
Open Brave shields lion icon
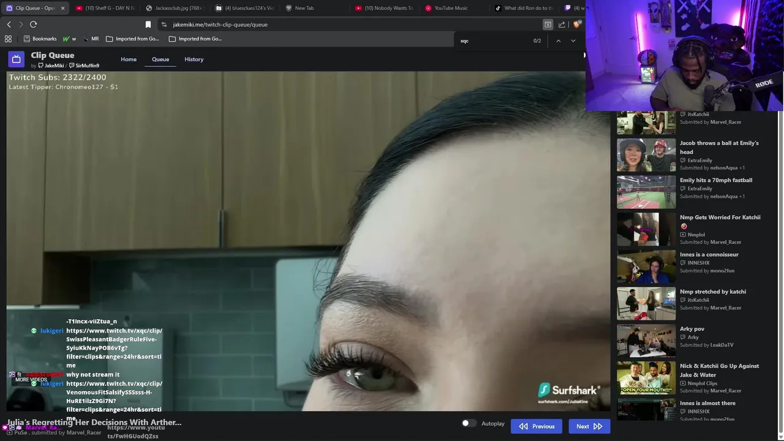pyautogui.click(x=576, y=24)
